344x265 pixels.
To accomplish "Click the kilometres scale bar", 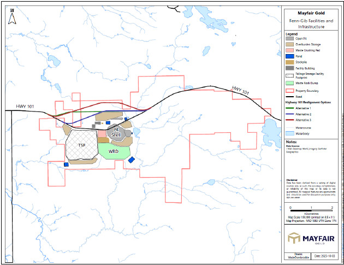I will (x=311, y=210).
